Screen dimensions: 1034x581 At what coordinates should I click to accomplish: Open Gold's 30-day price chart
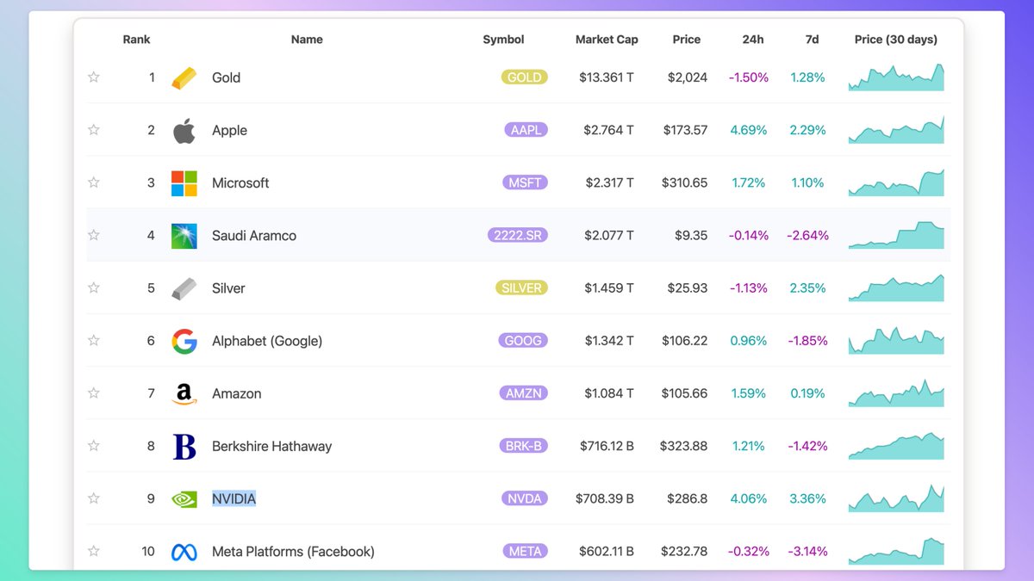pos(896,77)
